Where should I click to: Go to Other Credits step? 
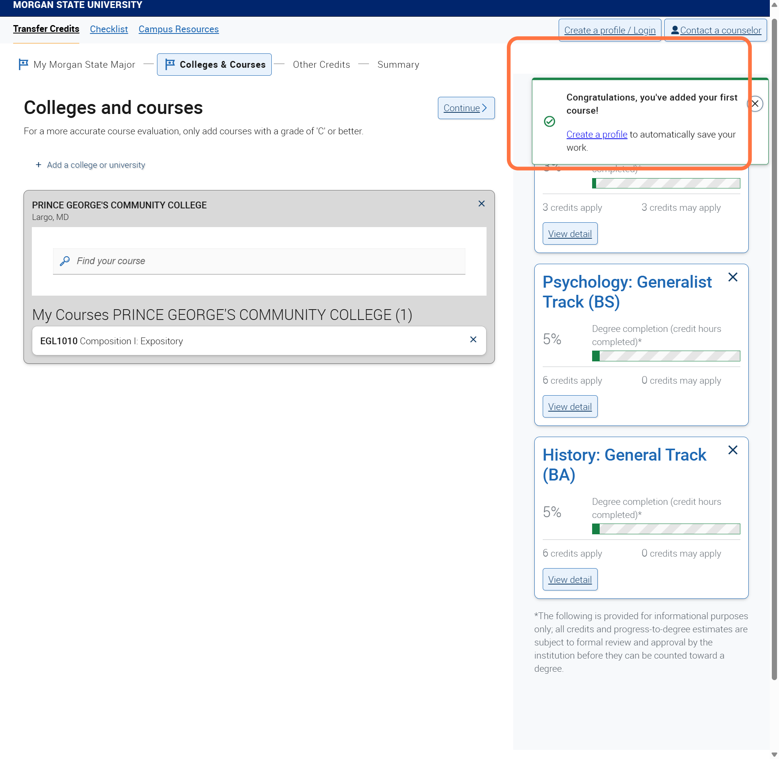pyautogui.click(x=321, y=65)
